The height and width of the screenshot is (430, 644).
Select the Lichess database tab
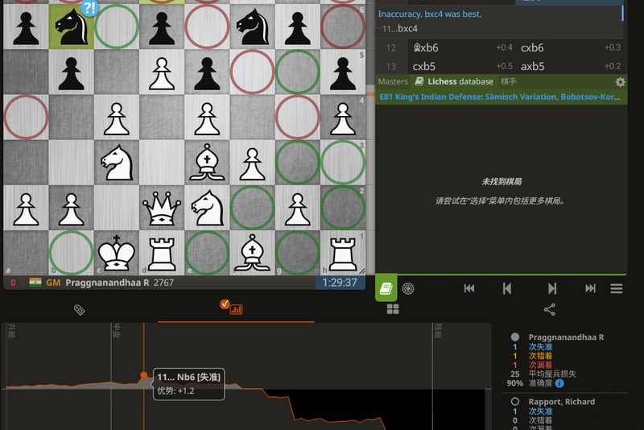[454, 82]
